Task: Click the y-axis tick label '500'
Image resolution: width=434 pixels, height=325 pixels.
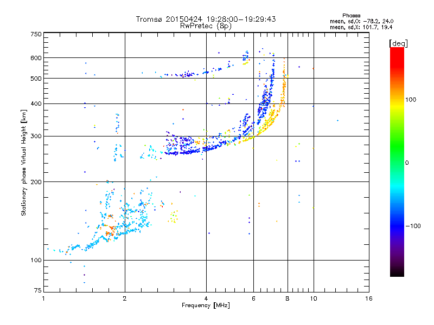Action: 36,79
